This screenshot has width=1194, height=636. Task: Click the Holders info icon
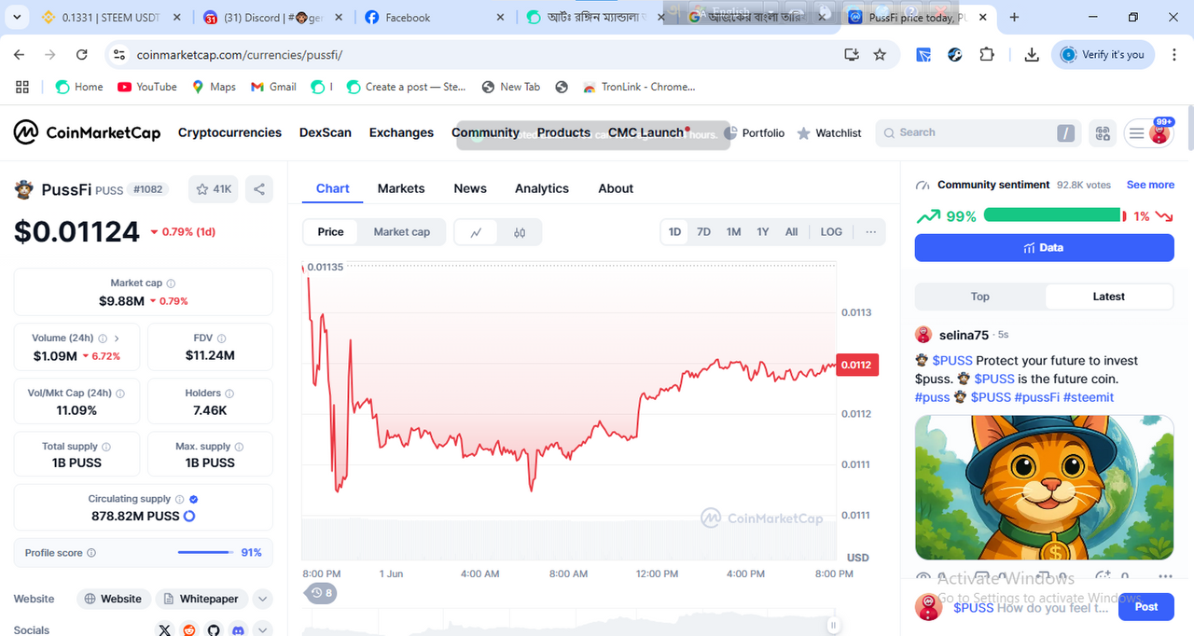(x=229, y=394)
